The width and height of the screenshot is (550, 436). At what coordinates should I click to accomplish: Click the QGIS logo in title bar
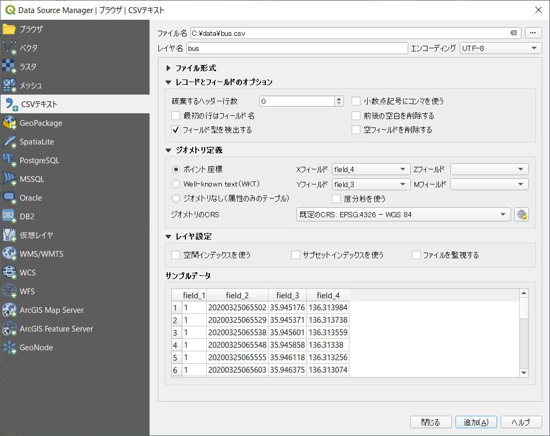[10, 10]
